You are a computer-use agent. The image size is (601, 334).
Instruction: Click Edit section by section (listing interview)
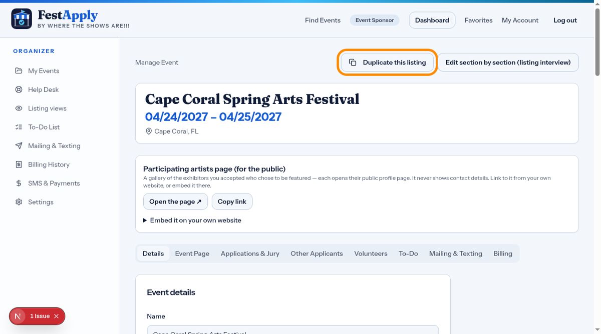click(508, 62)
